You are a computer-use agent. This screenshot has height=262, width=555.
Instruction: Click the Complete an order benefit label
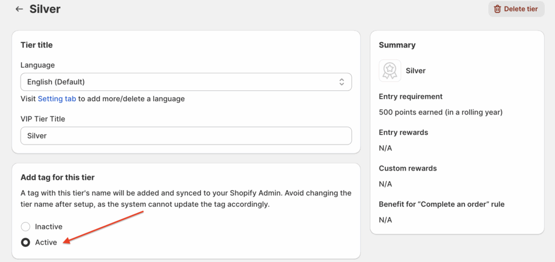442,204
